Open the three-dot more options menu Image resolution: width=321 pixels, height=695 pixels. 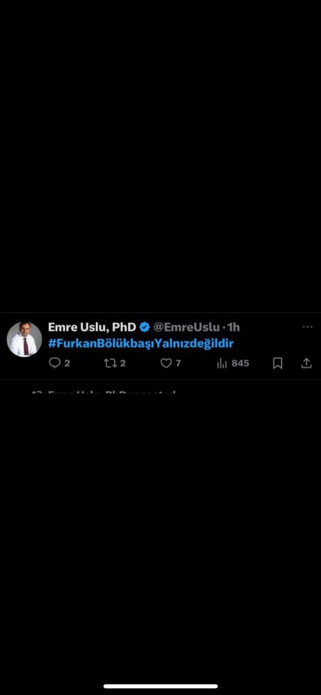(307, 327)
